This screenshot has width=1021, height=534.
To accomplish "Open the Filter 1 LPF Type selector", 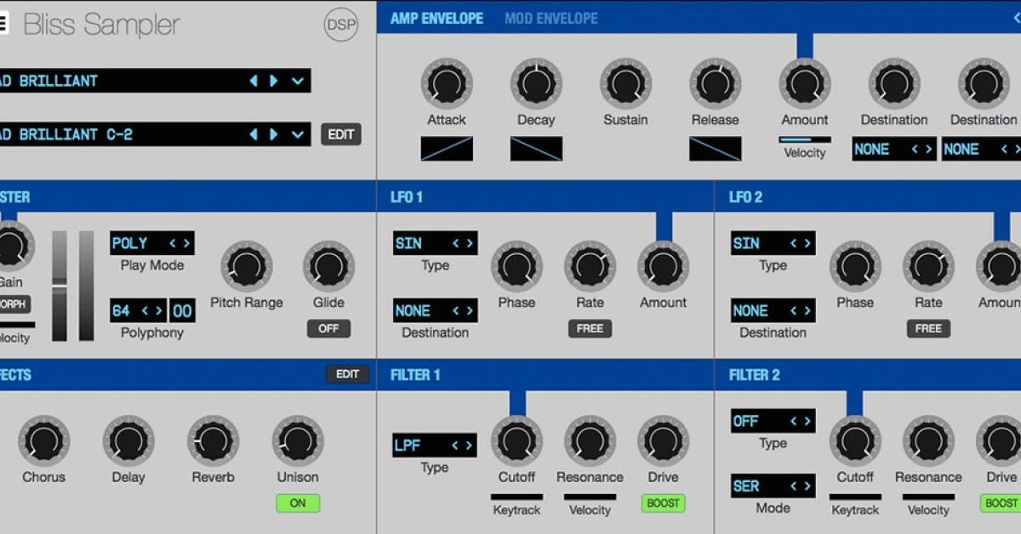I will pos(434,445).
